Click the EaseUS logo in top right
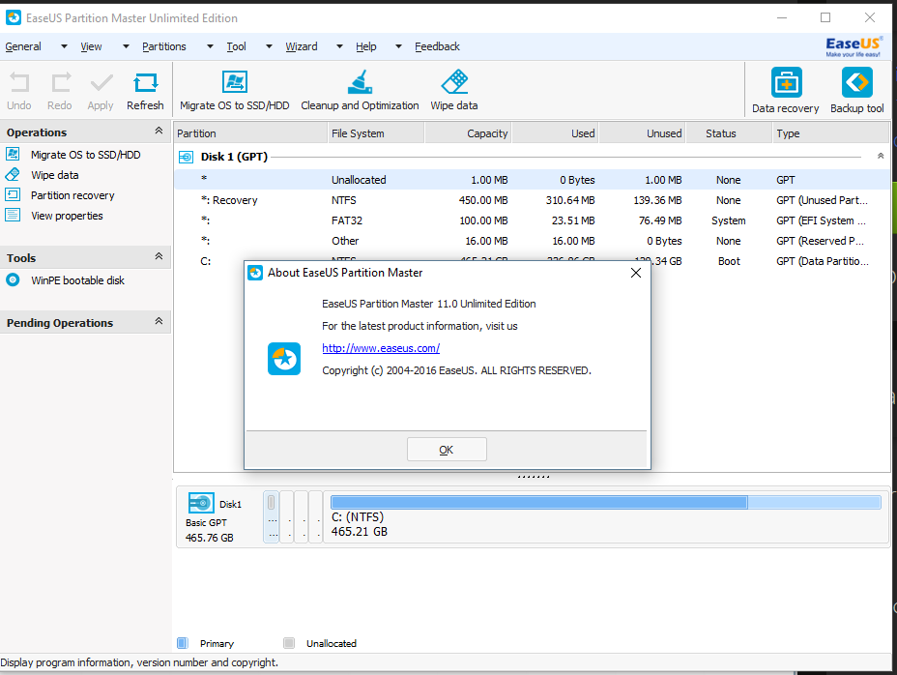The width and height of the screenshot is (897, 675). click(853, 46)
